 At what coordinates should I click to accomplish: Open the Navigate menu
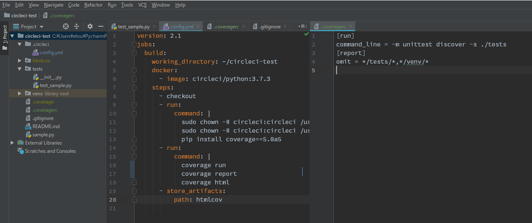tap(54, 5)
